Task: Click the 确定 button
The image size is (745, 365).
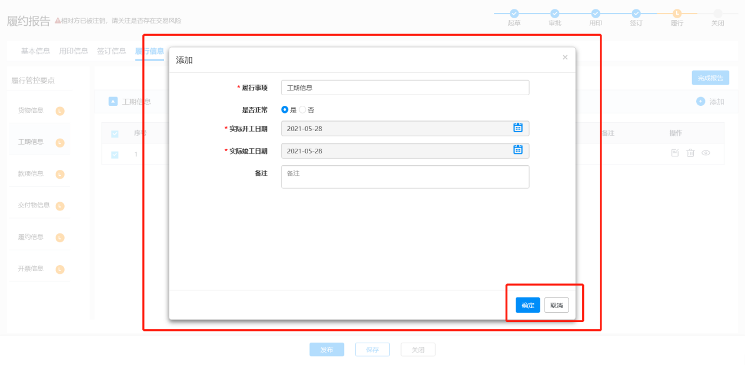Action: point(527,305)
